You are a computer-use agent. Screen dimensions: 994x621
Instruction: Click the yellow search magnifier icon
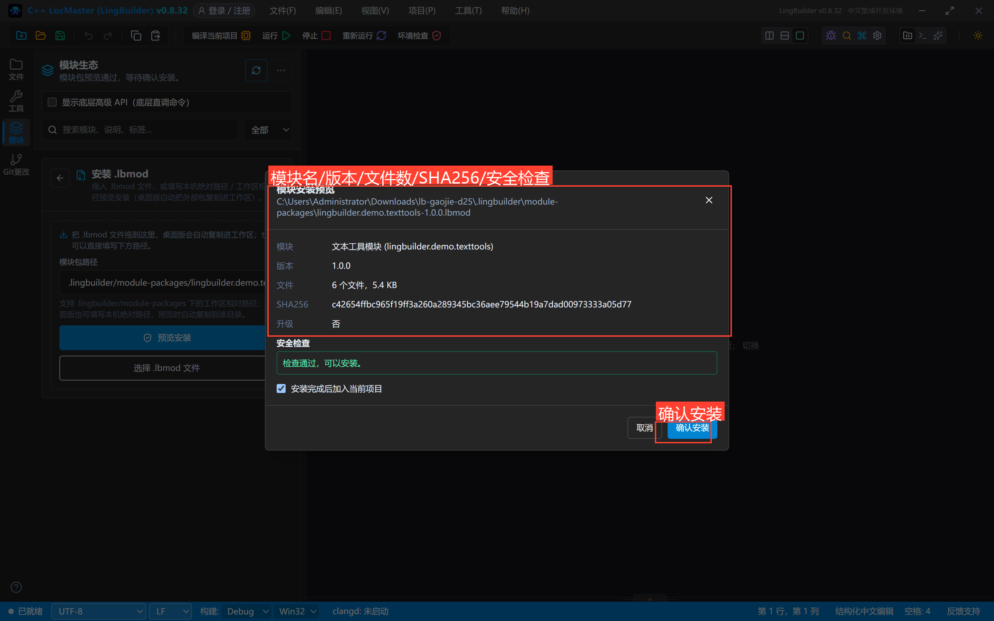pos(847,36)
